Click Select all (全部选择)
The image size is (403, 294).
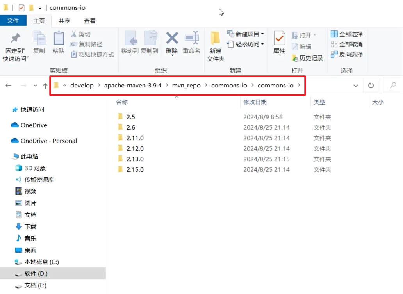pyautogui.click(x=347, y=34)
